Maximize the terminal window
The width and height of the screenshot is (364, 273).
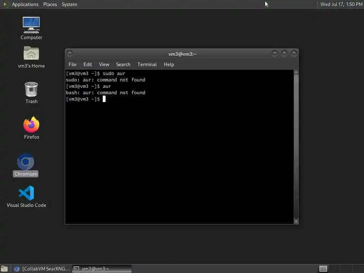pyautogui.click(x=284, y=53)
